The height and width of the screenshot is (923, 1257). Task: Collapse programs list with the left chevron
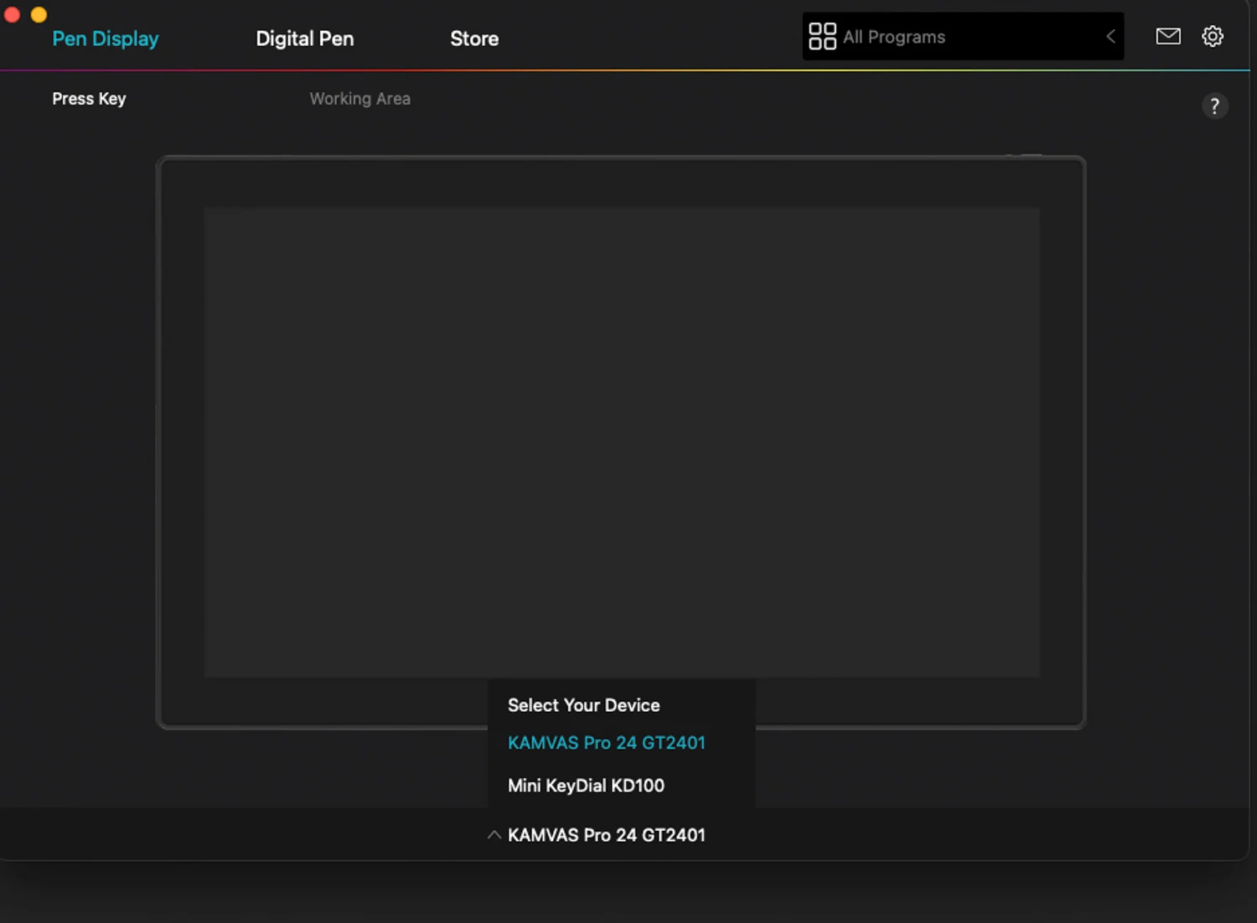click(1110, 36)
